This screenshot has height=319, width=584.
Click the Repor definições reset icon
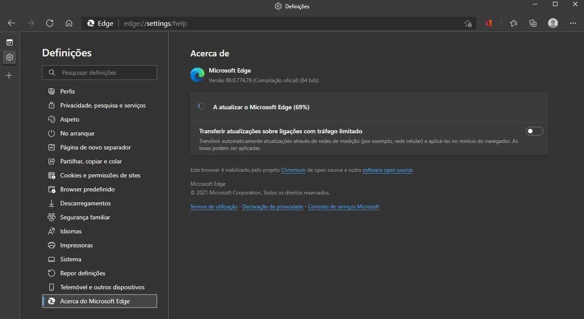pyautogui.click(x=52, y=273)
